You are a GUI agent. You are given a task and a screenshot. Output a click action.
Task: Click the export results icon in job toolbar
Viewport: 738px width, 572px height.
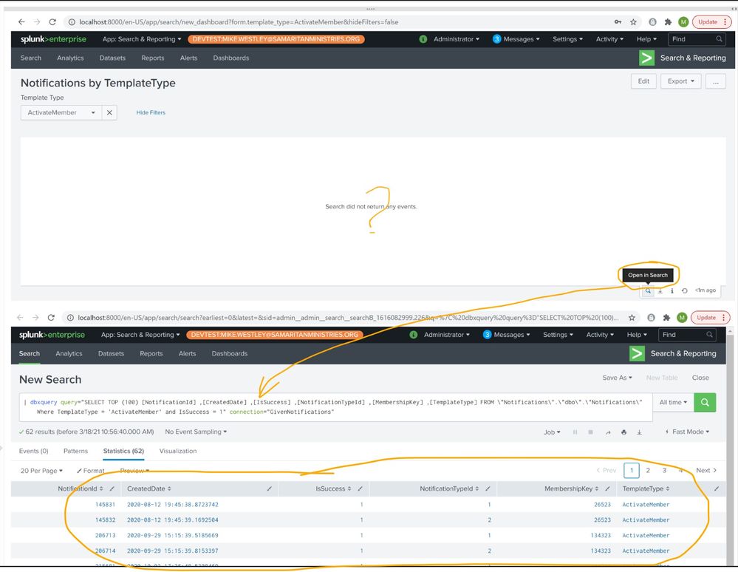(x=640, y=432)
